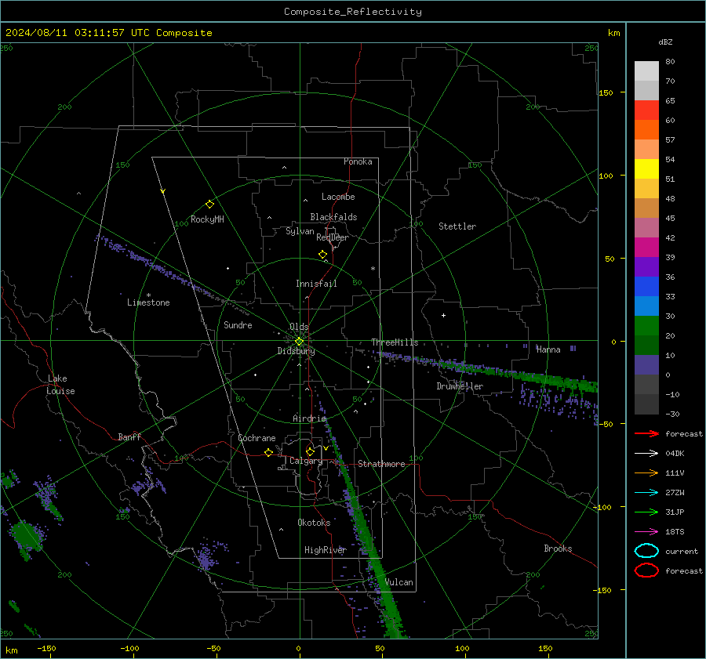Pick the bright green 30-20 dBZ swatch

[x=646, y=326]
